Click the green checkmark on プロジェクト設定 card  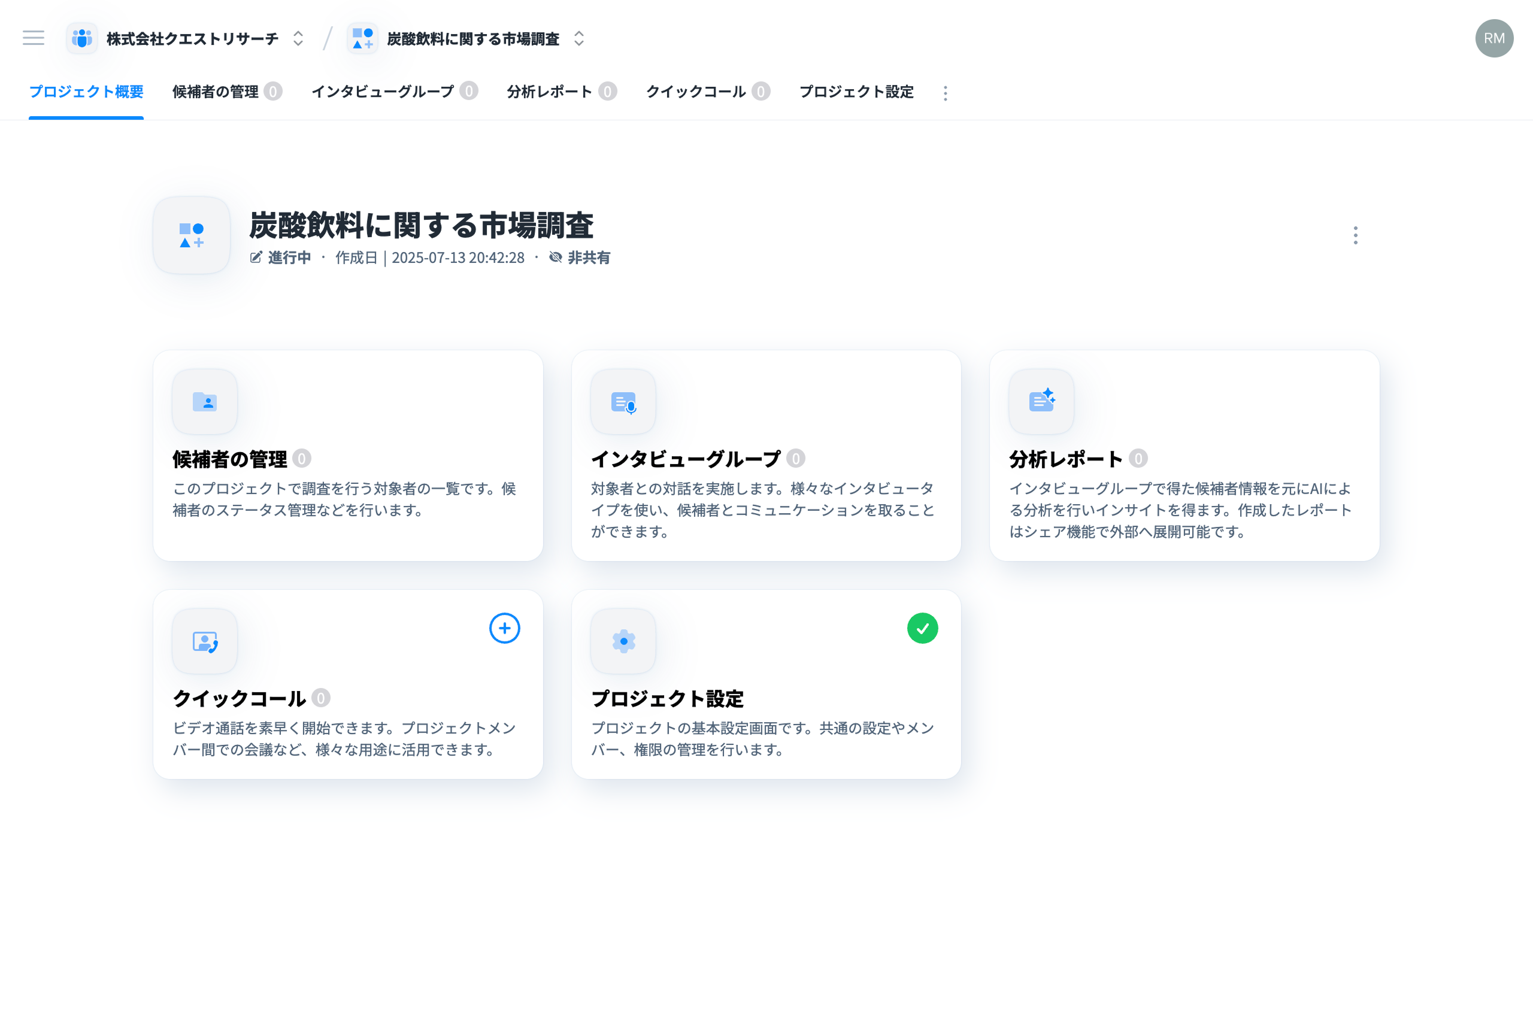(922, 628)
